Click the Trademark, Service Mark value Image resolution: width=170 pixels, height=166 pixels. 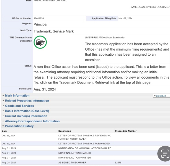53,31
